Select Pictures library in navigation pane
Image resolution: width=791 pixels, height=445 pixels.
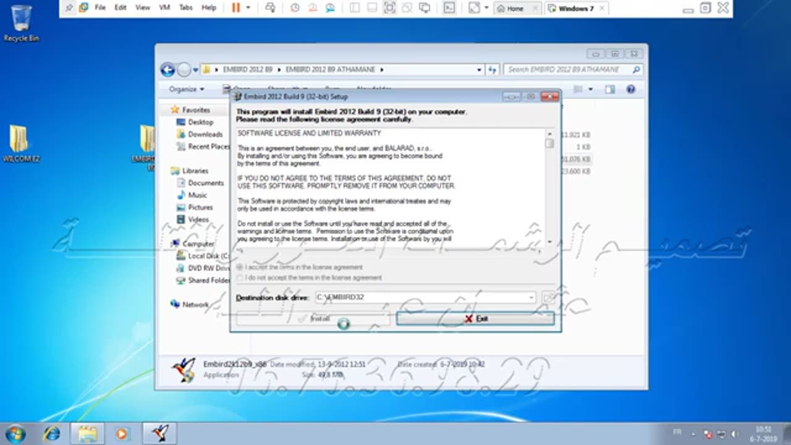(200, 207)
